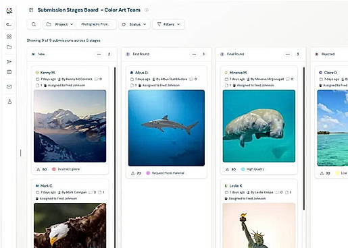348x248 pixels.
Task: Click the attachment file icon on Mark C. card
Action: (100, 192)
